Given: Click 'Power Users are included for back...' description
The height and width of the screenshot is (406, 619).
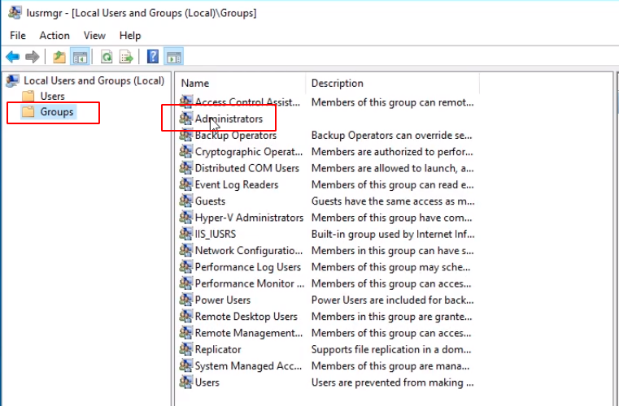Looking at the screenshot, I should 393,300.
